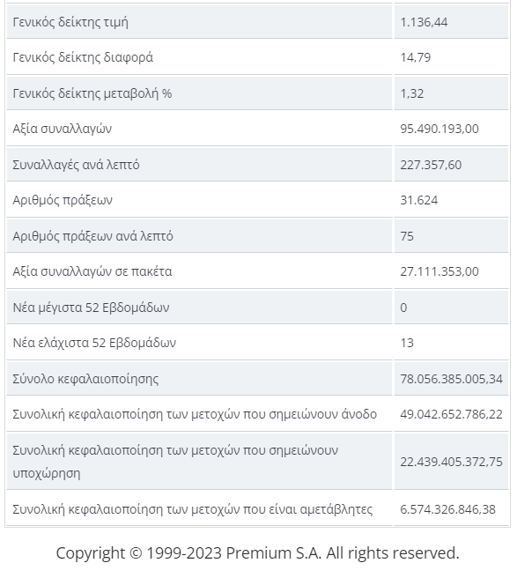Click the 'Νέα ελάχιστα 52 Εβδομάδων' label

pyautogui.click(x=94, y=343)
